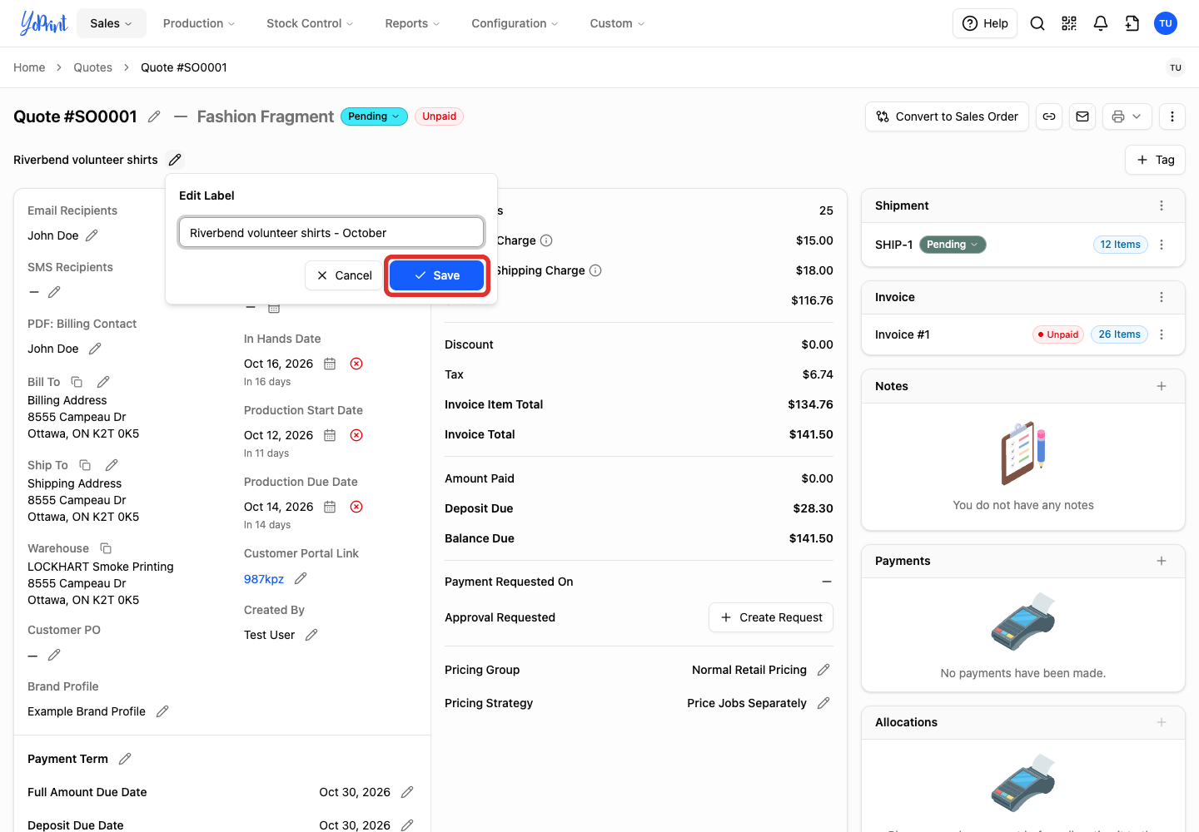Add a new note with plus icon
The height and width of the screenshot is (832, 1199).
pyautogui.click(x=1162, y=386)
